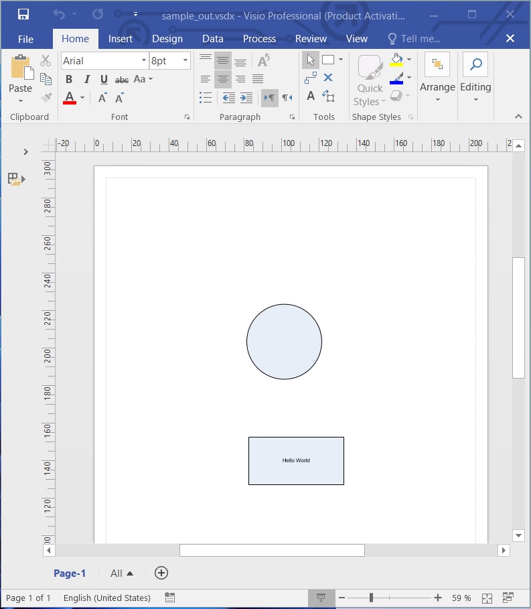Click the Page-1 sheet tab
531x609 pixels.
70,573
